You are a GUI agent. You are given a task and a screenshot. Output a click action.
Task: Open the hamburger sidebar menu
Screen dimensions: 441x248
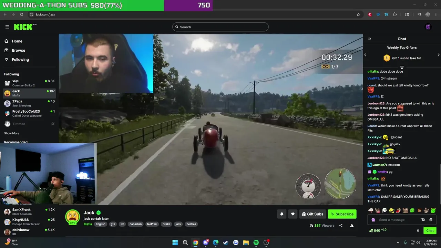7,27
